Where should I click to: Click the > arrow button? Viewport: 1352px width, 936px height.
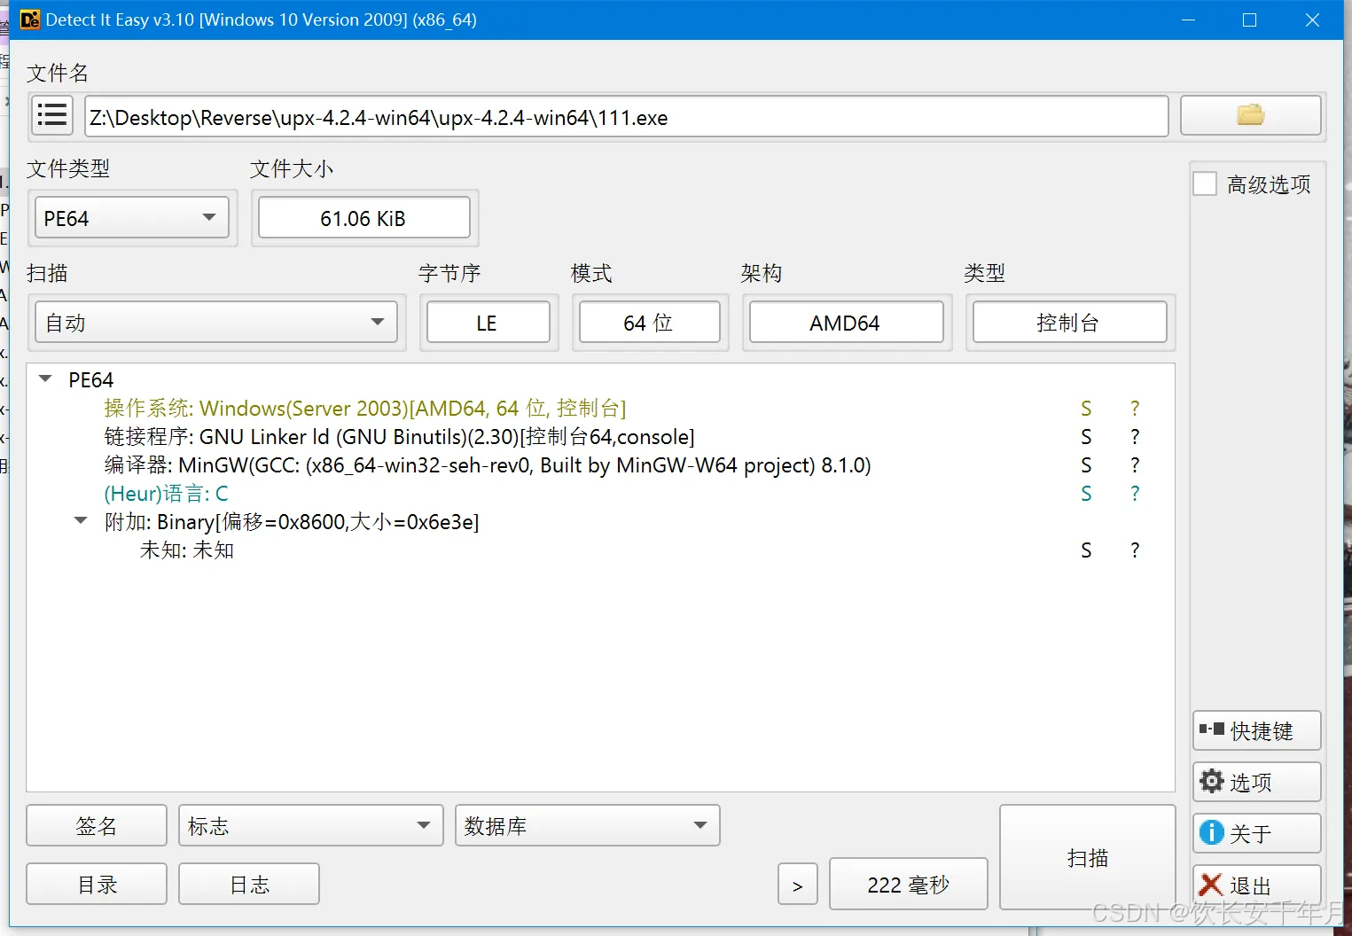point(798,885)
